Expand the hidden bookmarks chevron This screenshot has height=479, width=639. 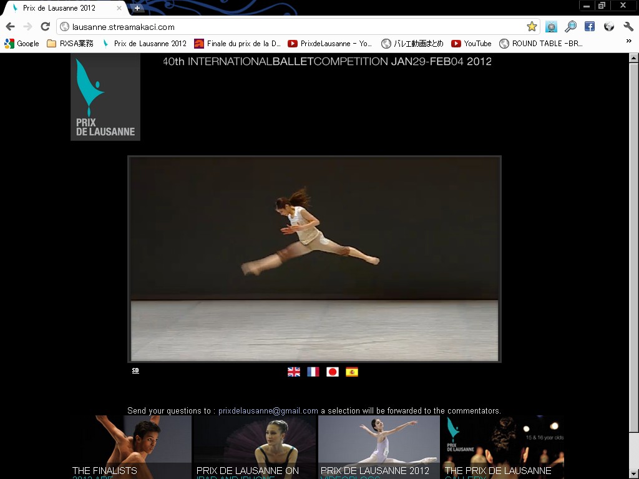[629, 41]
